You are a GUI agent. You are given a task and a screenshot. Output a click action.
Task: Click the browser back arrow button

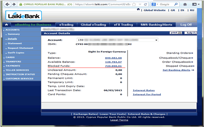[8, 4]
